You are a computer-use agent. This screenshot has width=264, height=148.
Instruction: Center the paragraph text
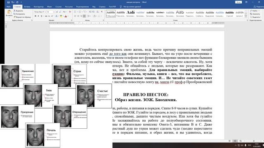78,16
